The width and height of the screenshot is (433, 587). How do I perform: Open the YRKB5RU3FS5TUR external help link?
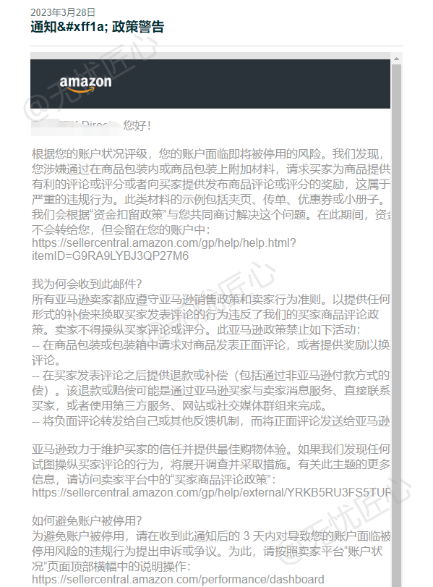click(211, 492)
